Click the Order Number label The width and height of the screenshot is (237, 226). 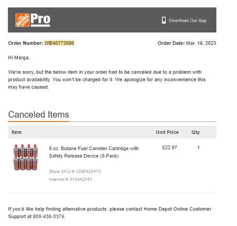click(25, 43)
